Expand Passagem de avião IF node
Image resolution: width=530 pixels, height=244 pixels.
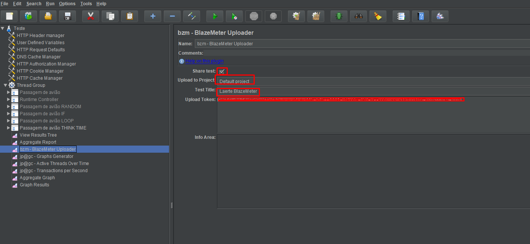coord(9,113)
